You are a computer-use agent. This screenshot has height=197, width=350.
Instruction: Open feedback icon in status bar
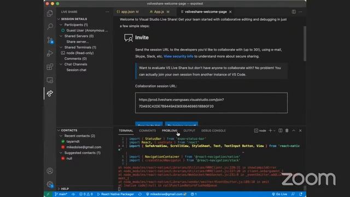293,194
